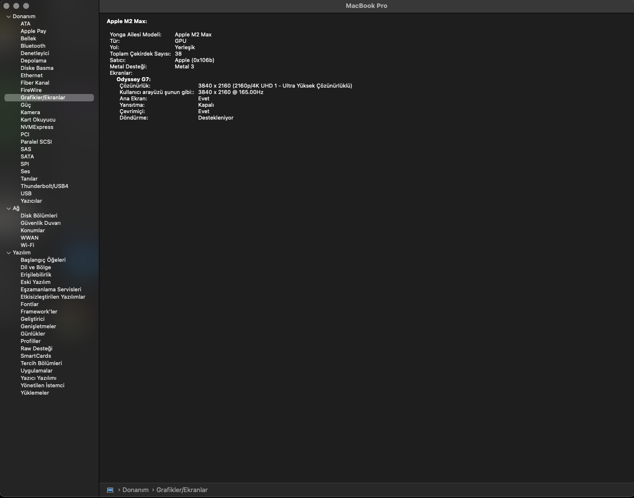Viewport: 634px width, 498px height.
Task: Select Diske Basma sidebar item
Action: tap(37, 68)
